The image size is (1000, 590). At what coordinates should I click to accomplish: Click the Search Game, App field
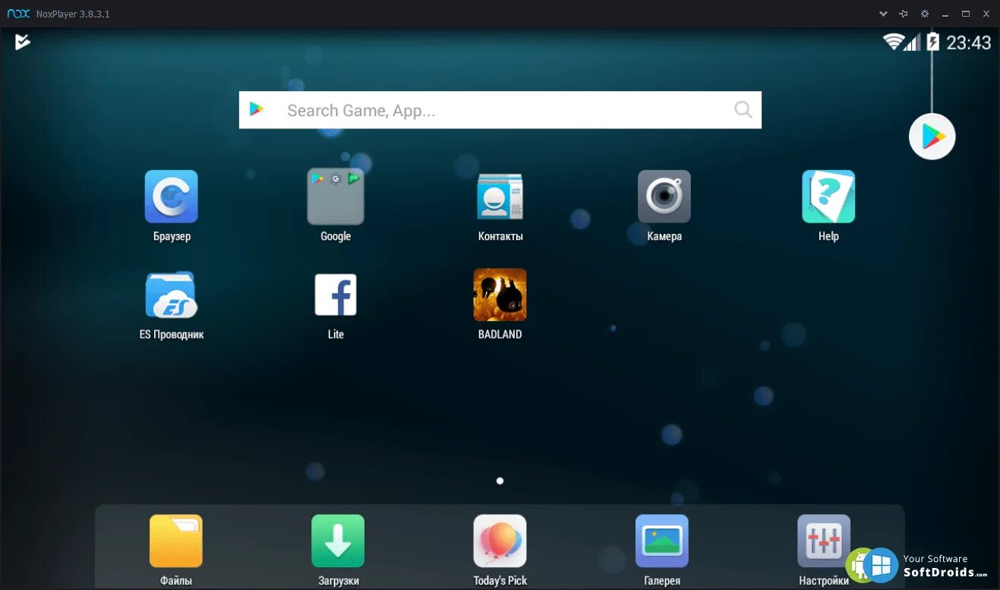pos(500,110)
